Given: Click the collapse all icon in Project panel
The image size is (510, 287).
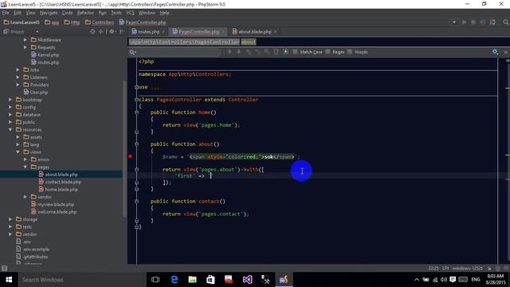Looking at the screenshot, I should pyautogui.click(x=100, y=32).
